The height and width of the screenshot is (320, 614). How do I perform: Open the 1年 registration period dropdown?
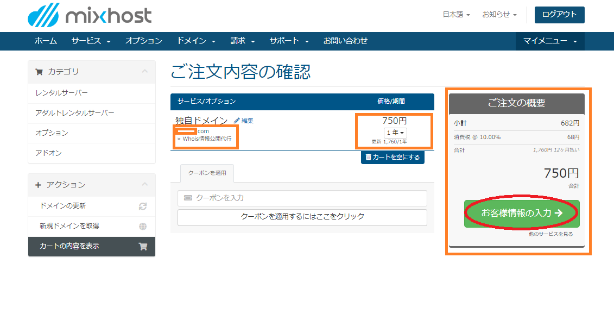396,132
